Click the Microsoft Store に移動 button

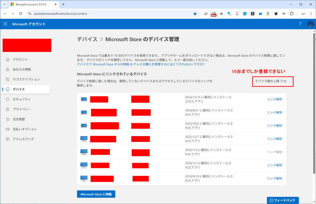pyautogui.click(x=96, y=194)
